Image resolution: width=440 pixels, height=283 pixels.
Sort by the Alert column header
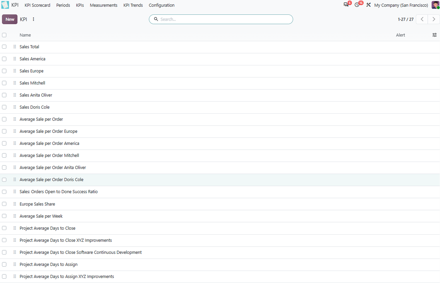[400, 35]
